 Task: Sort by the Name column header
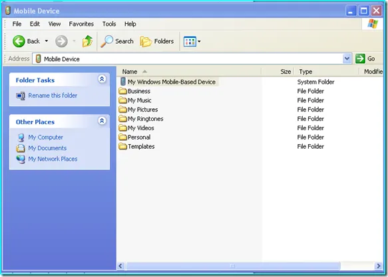pyautogui.click(x=189, y=72)
